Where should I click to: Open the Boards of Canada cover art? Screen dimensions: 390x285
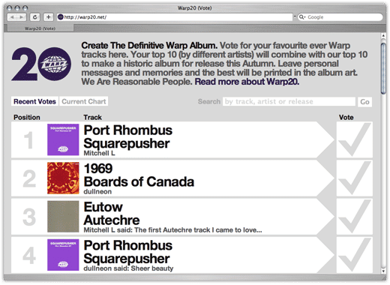click(63, 178)
